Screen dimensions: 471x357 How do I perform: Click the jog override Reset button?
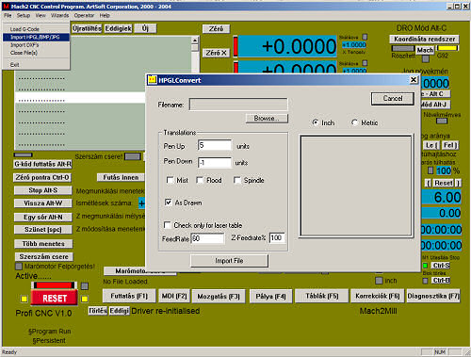[x=443, y=183]
